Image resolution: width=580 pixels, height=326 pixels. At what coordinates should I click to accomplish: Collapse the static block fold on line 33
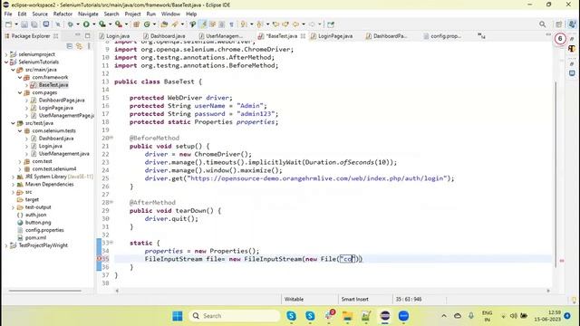(111, 243)
